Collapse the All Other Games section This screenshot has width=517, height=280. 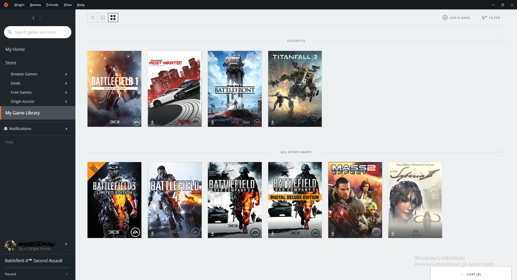click(501, 152)
